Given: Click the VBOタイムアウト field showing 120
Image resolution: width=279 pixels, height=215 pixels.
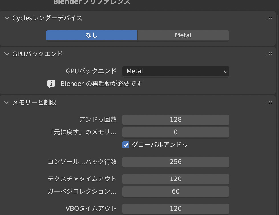Looking at the screenshot, I should (x=176, y=209).
